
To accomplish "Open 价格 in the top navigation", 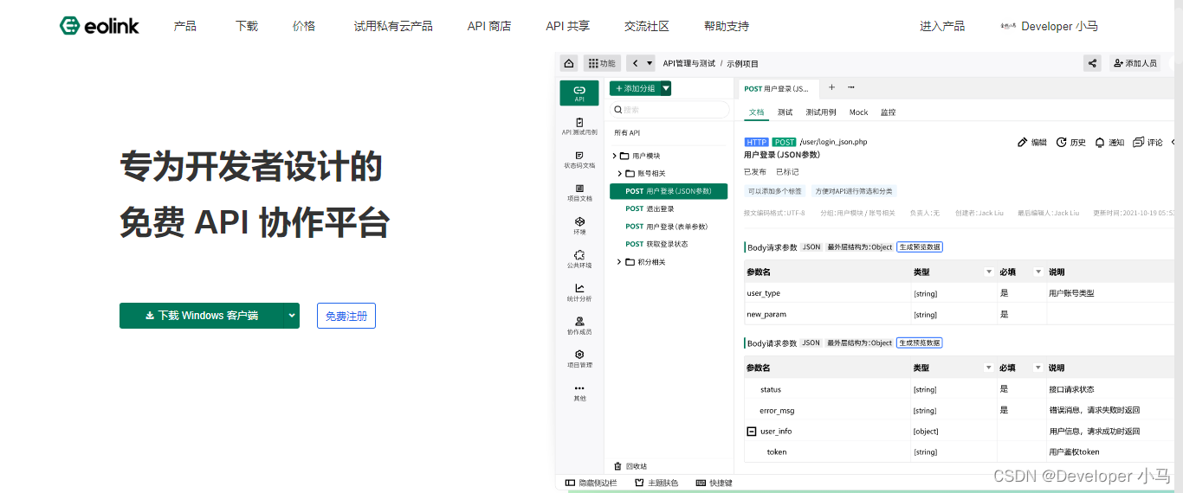I will 304,26.
